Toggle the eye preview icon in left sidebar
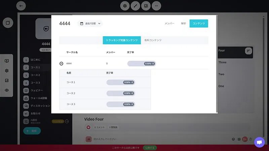Image resolution: width=269 pixels, height=151 pixels. tap(7, 90)
